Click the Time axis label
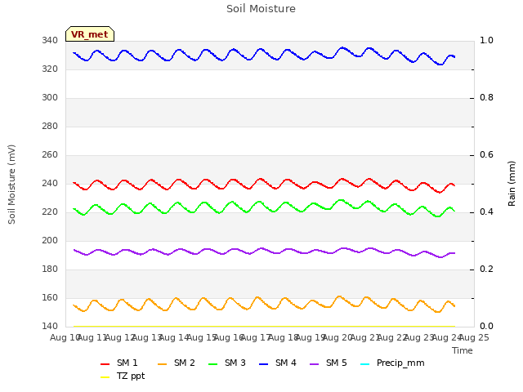Screen dimensions: 523x392 463,350
